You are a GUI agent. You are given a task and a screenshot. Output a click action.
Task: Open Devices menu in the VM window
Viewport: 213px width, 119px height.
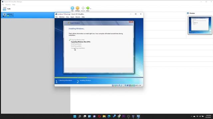[x=78, y=17]
